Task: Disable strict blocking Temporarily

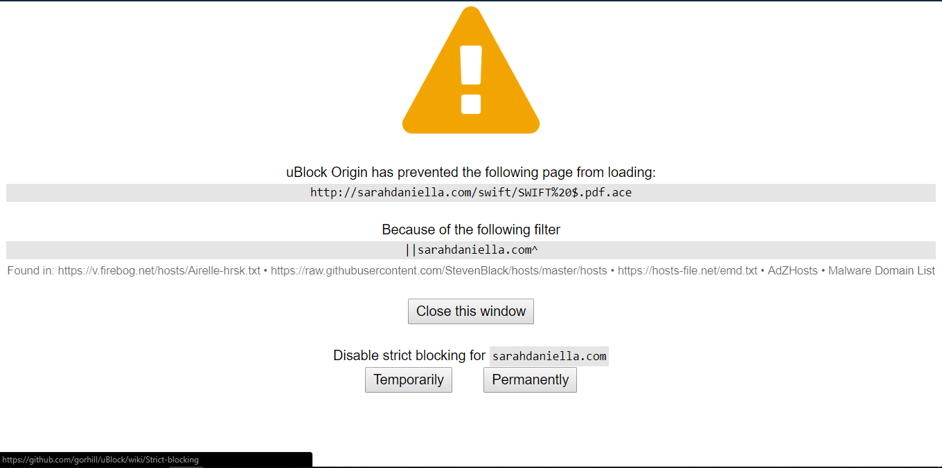Action: 409,380
